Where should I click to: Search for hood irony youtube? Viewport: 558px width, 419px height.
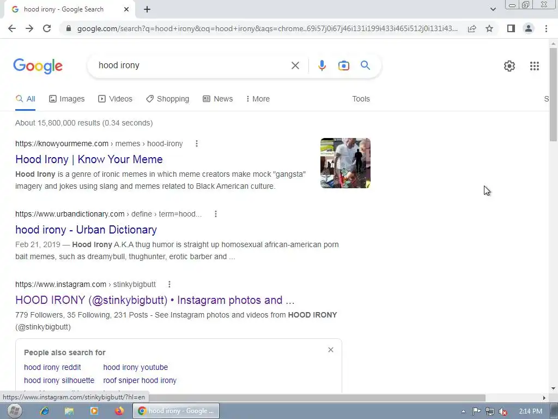[136, 367]
